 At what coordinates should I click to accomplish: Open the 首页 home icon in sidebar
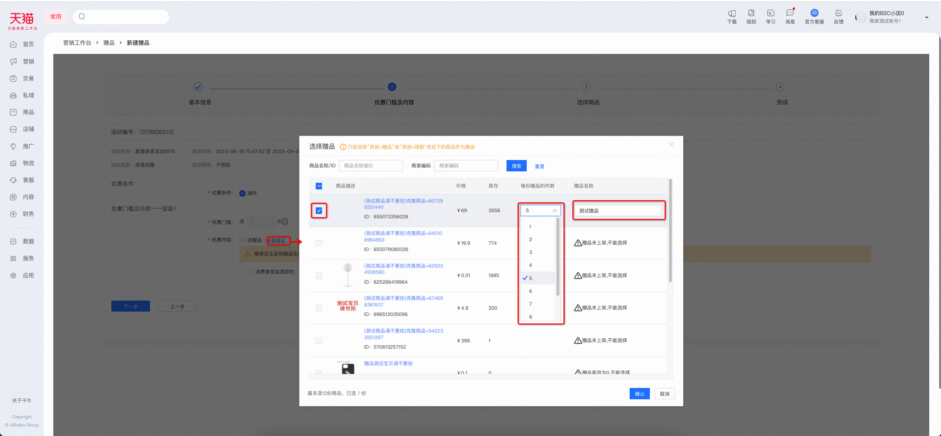13,44
